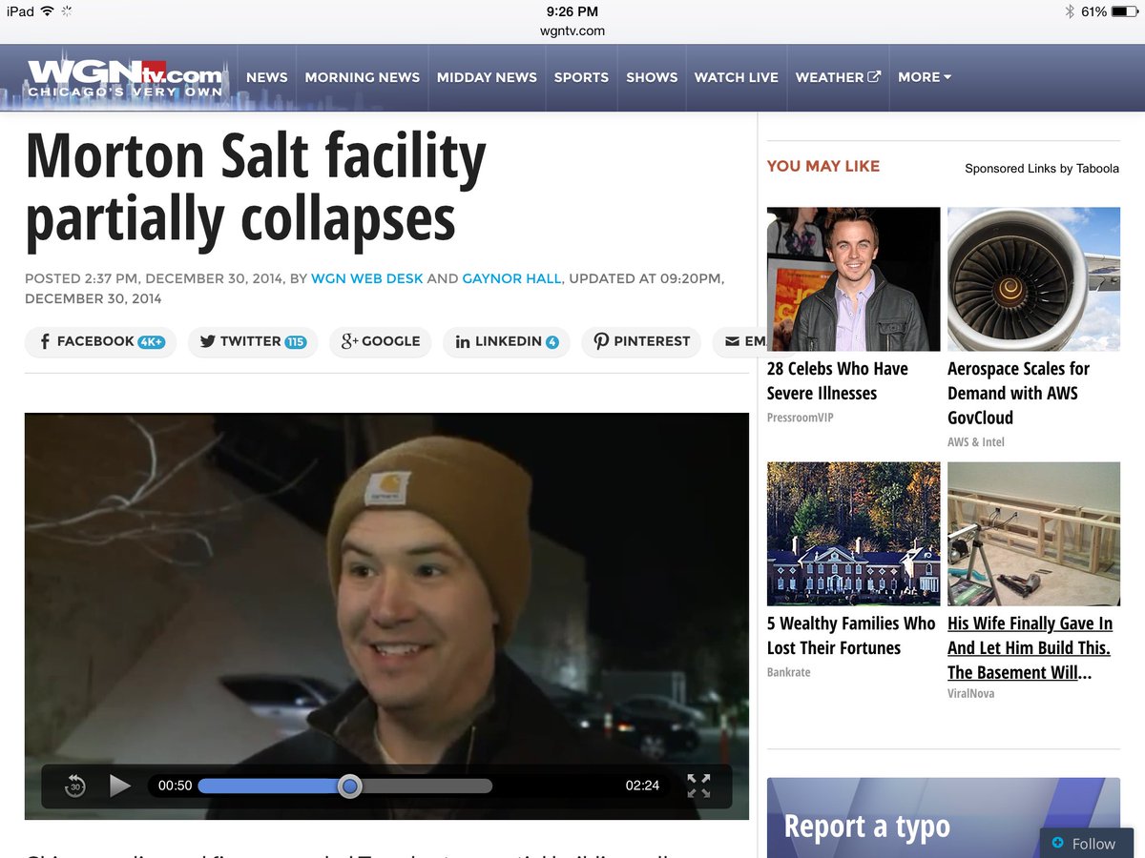
Task: Click the 'YOU MAY LIKE' heading
Action: pyautogui.click(x=823, y=166)
